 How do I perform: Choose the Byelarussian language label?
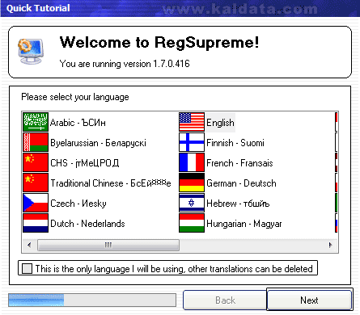tap(98, 143)
